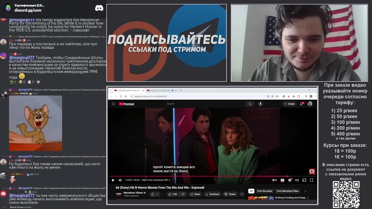Click the discord.gg/uem invite text
The width and height of the screenshot is (372, 209).
[x=28, y=10]
